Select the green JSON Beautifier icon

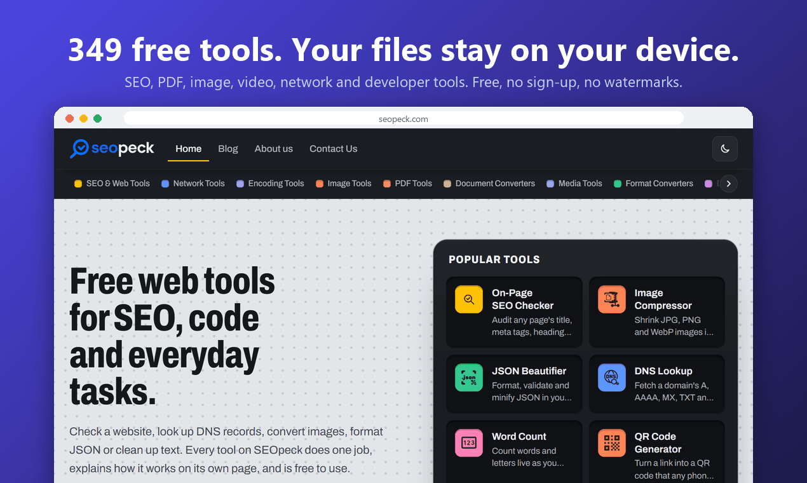point(469,378)
